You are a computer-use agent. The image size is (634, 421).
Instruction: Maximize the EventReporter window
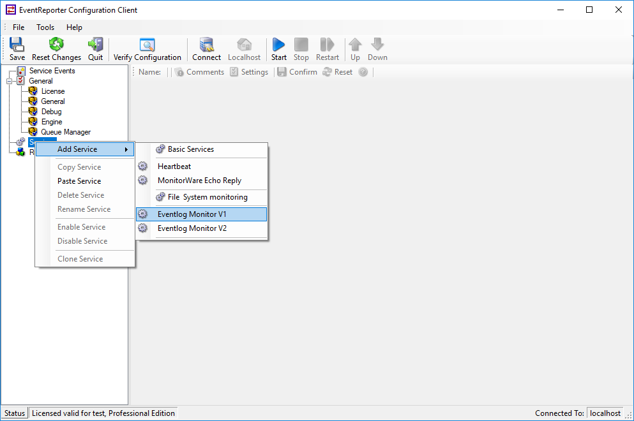589,10
